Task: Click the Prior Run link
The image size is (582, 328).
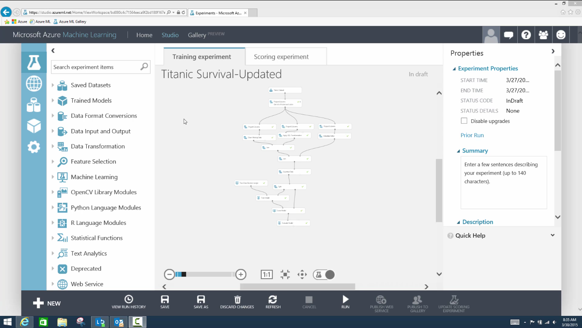Action: tap(472, 135)
